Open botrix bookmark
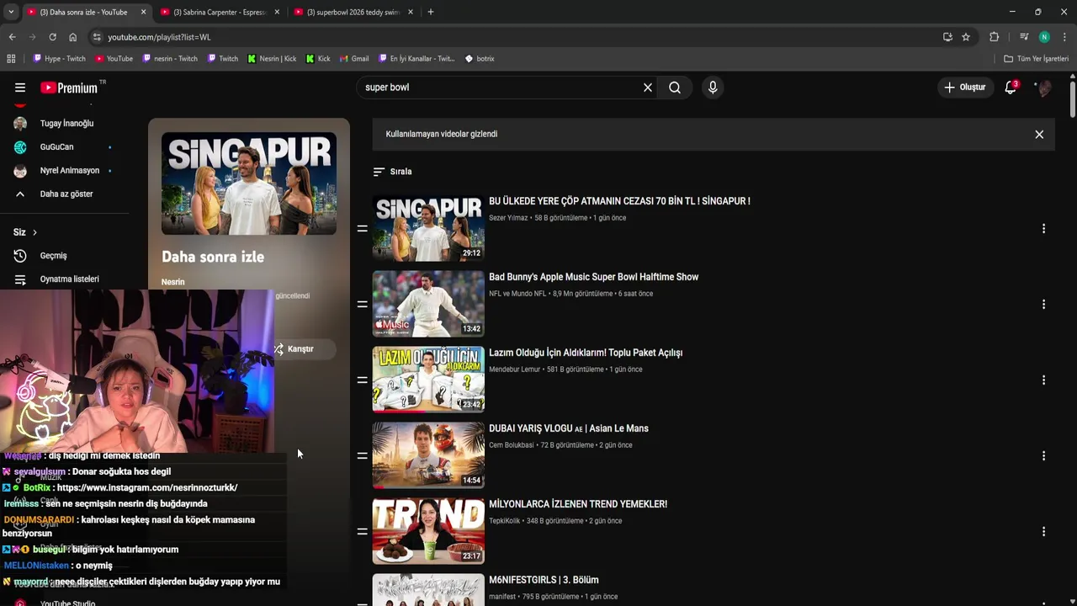The width and height of the screenshot is (1077, 606). tap(480, 59)
